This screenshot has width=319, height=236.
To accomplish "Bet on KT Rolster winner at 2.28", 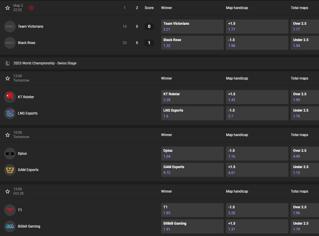I will [x=192, y=97].
